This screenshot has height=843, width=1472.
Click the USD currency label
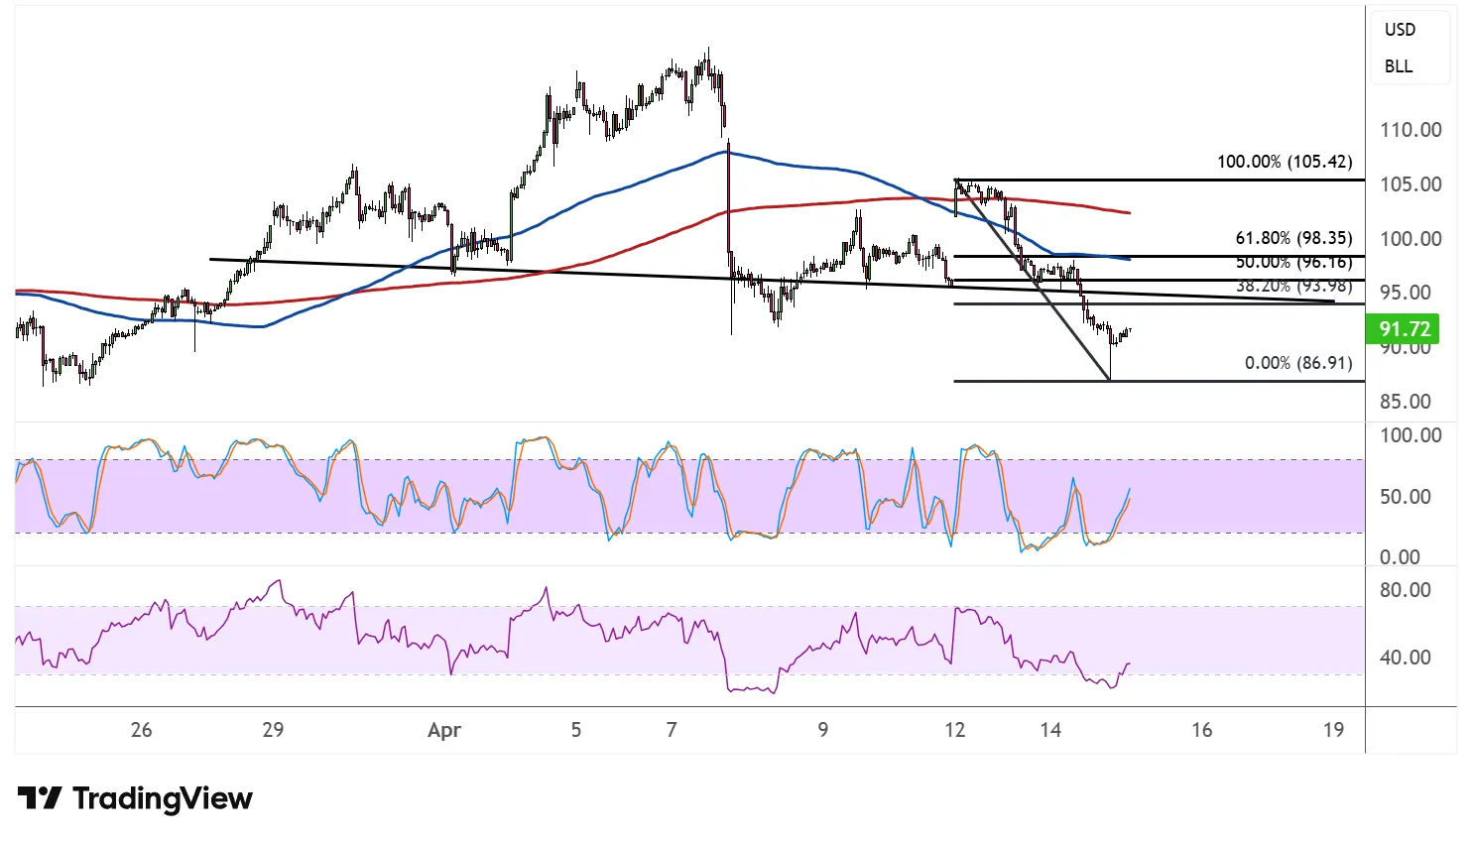(1400, 30)
